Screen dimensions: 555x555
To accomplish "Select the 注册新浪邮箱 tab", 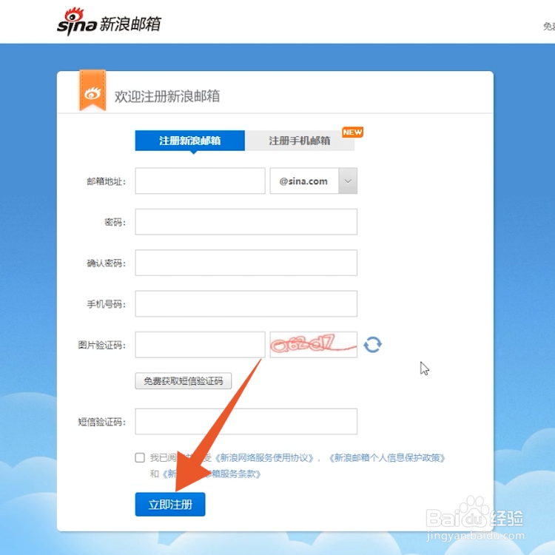I will click(189, 141).
